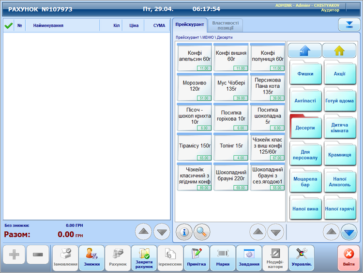Image resolution: width=363 pixels, height=273 pixels.
Task: Click the info icon below the menu
Action: point(184,232)
